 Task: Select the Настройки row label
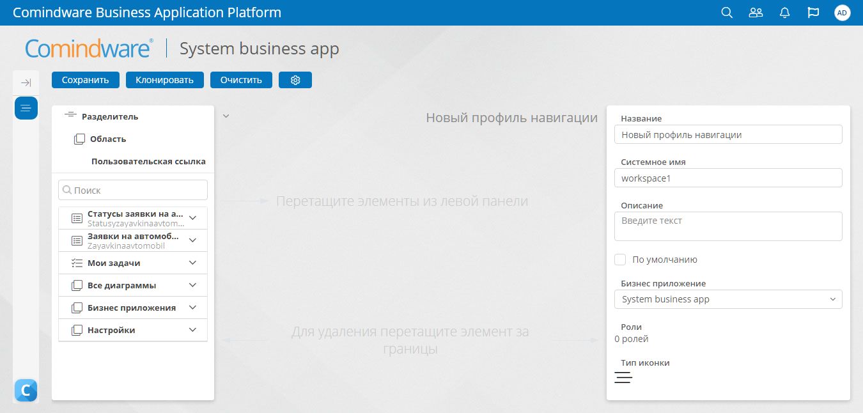pos(111,330)
